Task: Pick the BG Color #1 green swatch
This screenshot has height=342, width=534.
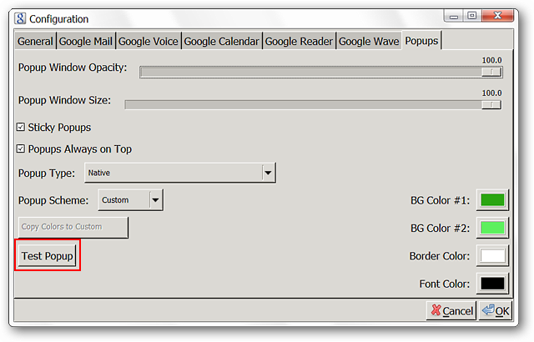Action: pyautogui.click(x=492, y=200)
